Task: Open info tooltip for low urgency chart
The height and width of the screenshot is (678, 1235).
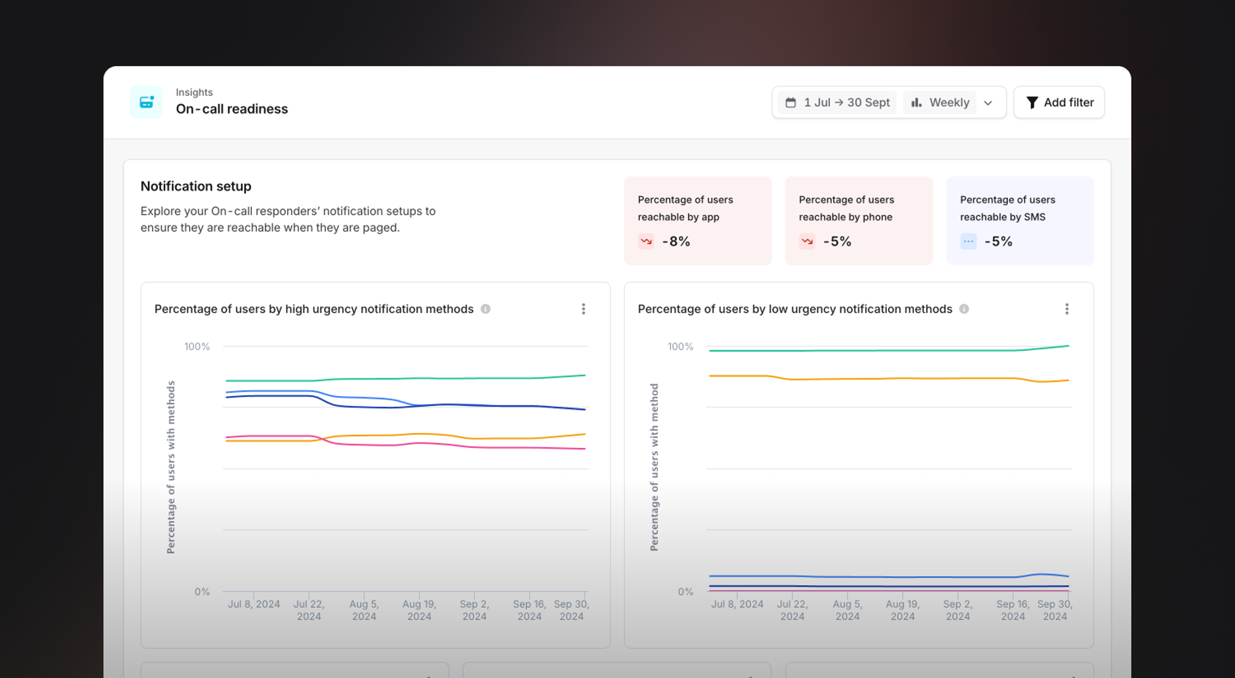Action: click(964, 309)
